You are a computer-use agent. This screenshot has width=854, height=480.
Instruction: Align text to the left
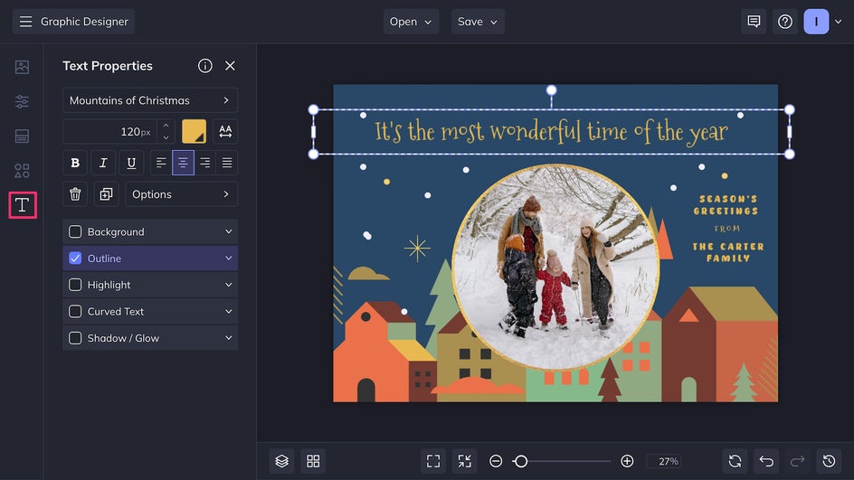(161, 163)
